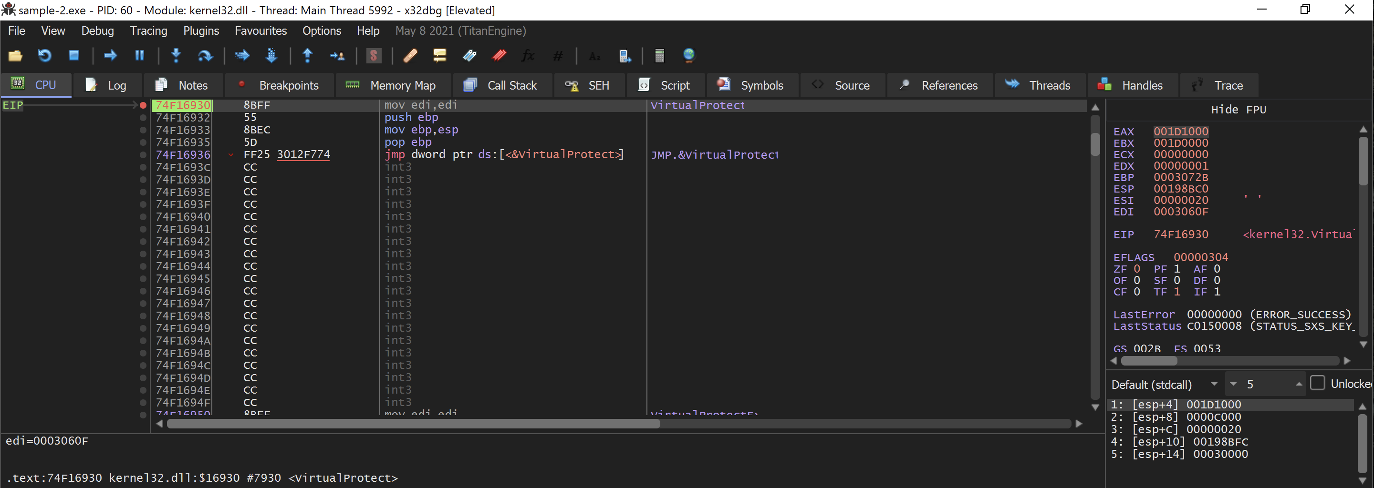Image resolution: width=1374 pixels, height=488 pixels.
Task: Step over with the curved arrow icon
Action: click(205, 55)
